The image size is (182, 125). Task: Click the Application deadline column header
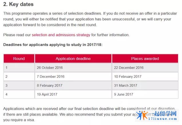click(x=73, y=58)
